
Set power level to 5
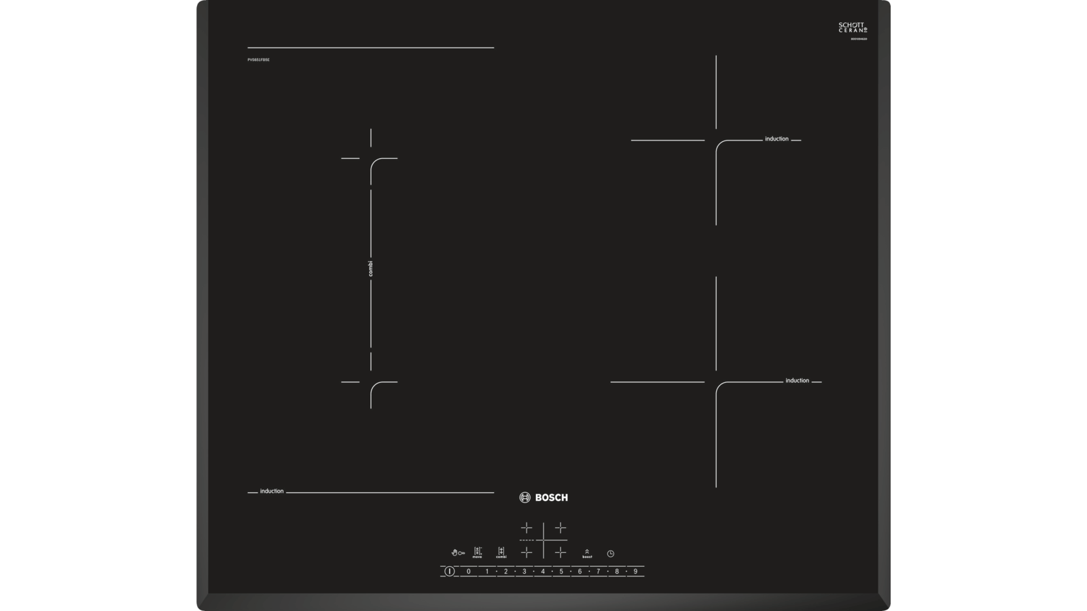click(x=561, y=572)
